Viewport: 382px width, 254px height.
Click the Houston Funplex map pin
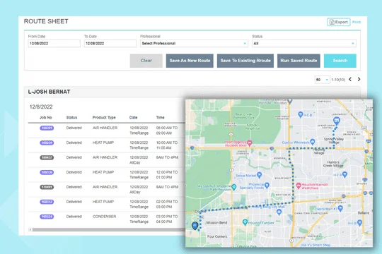245,222
